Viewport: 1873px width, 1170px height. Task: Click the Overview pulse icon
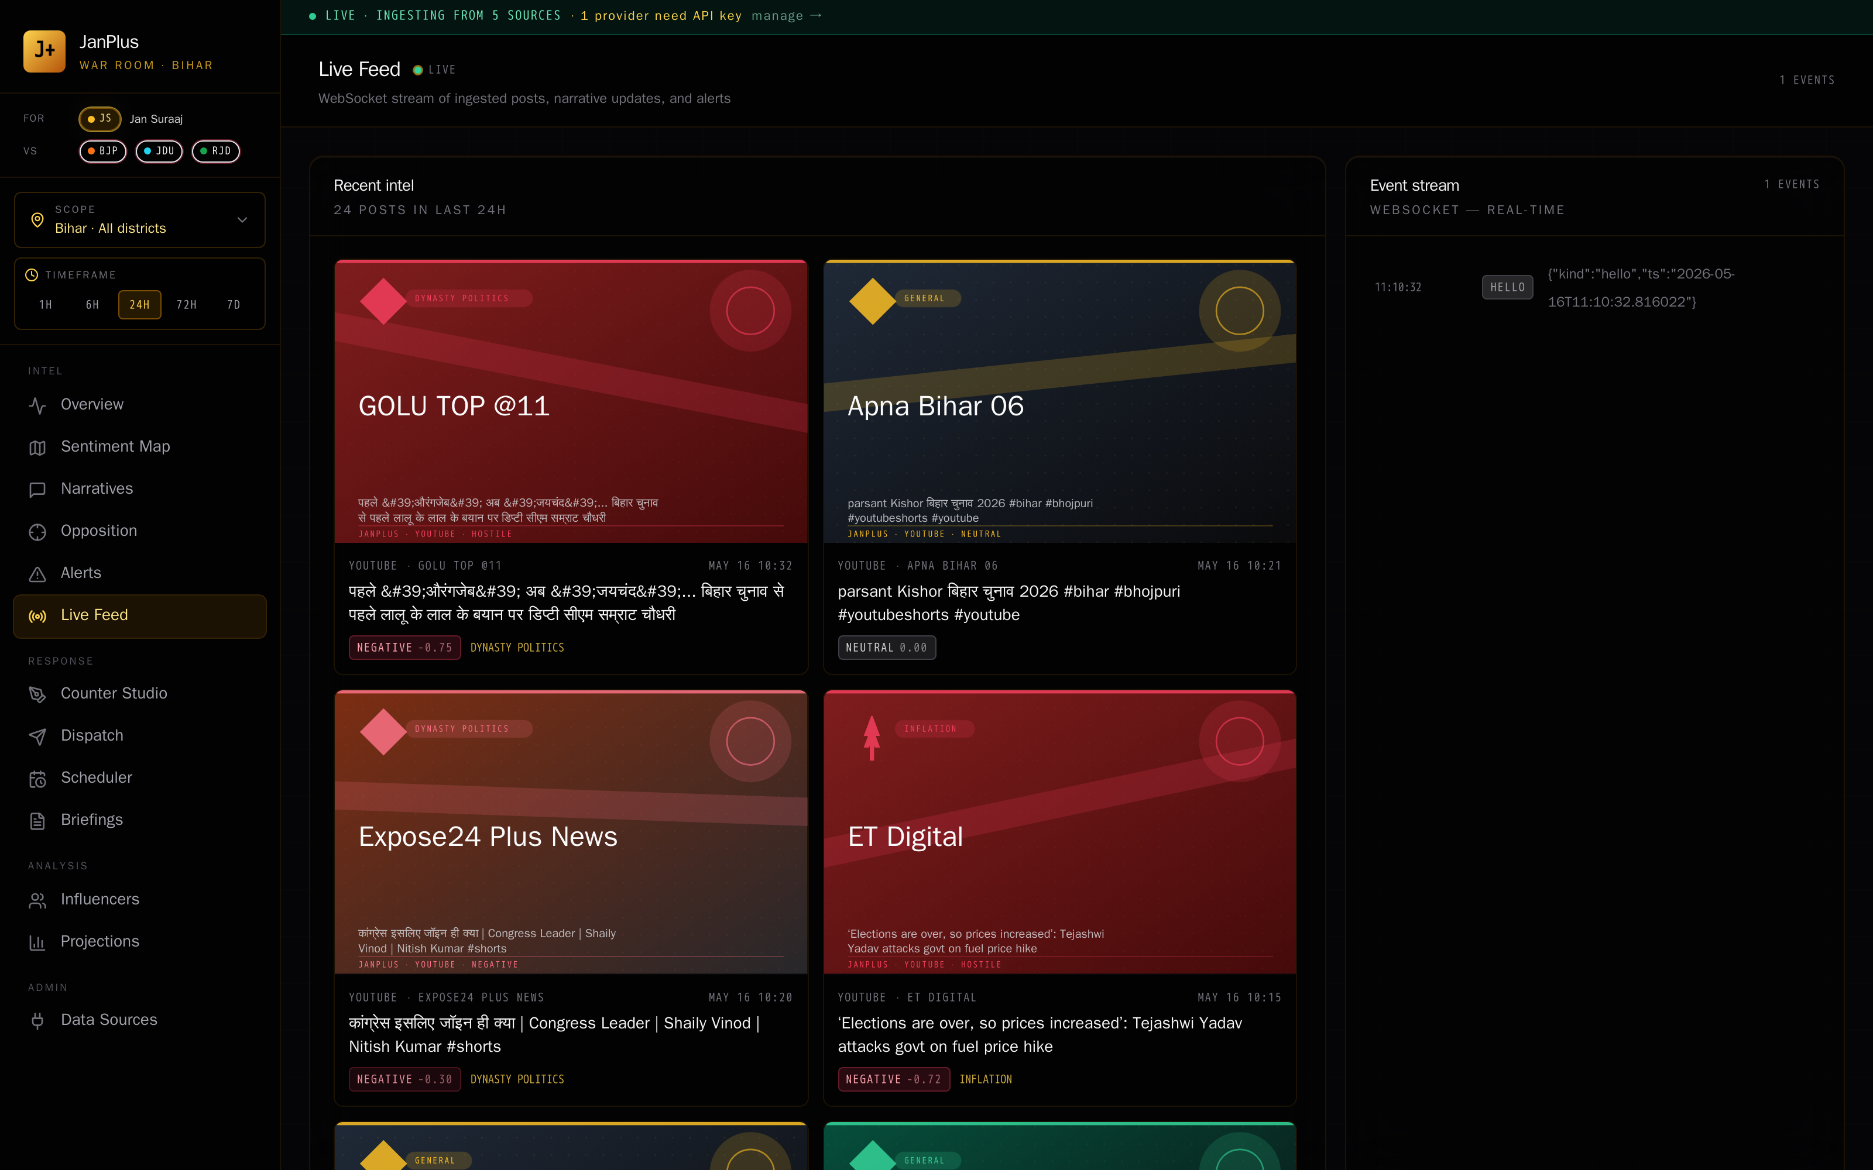tap(37, 405)
